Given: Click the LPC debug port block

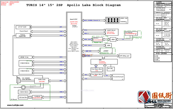Looking at the screenshot, I should [x=125, y=56].
